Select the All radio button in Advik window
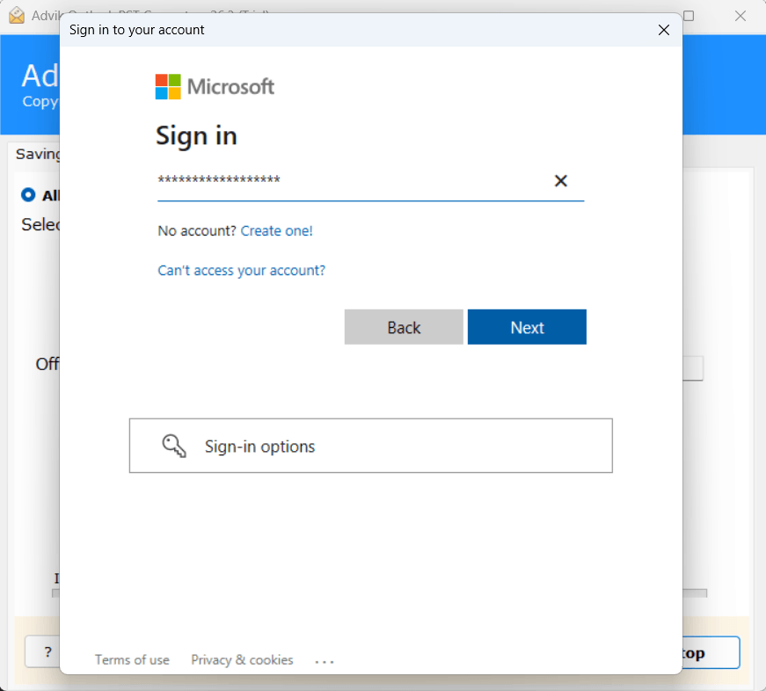The width and height of the screenshot is (766, 691). tap(28, 195)
